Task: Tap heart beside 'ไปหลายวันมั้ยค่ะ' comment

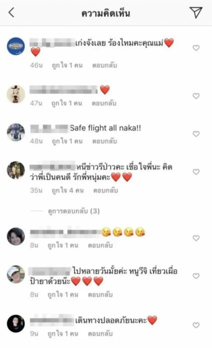Action: click(196, 276)
